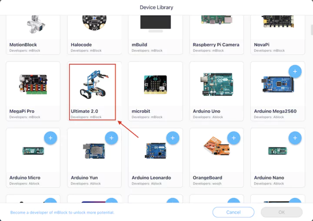Click plus icon on Arduino Nano card
Screen dimensions: 313x221
click(295, 138)
